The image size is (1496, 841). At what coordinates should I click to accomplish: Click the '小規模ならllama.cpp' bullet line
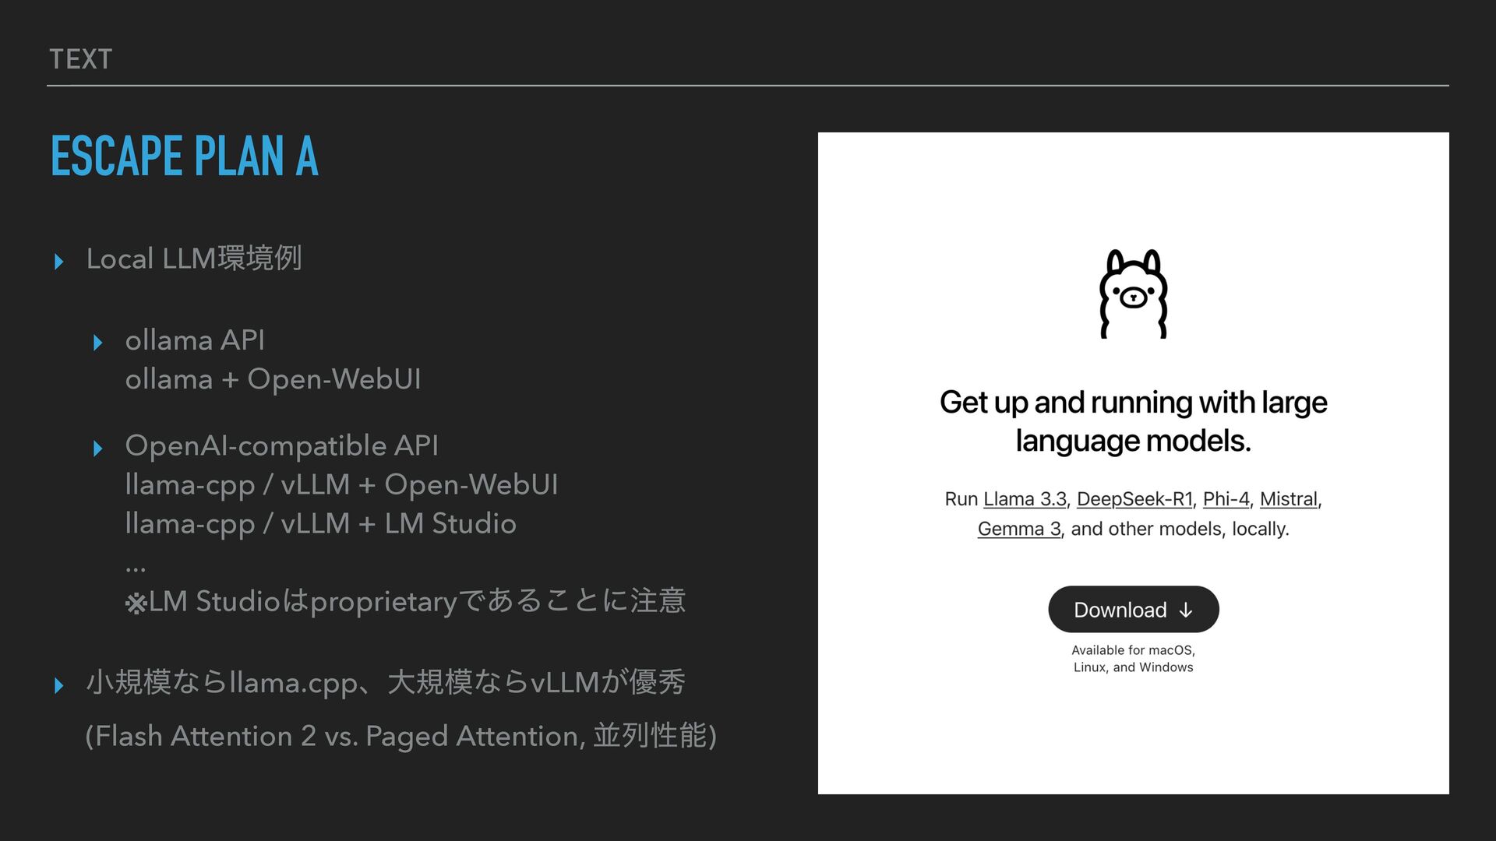(385, 683)
